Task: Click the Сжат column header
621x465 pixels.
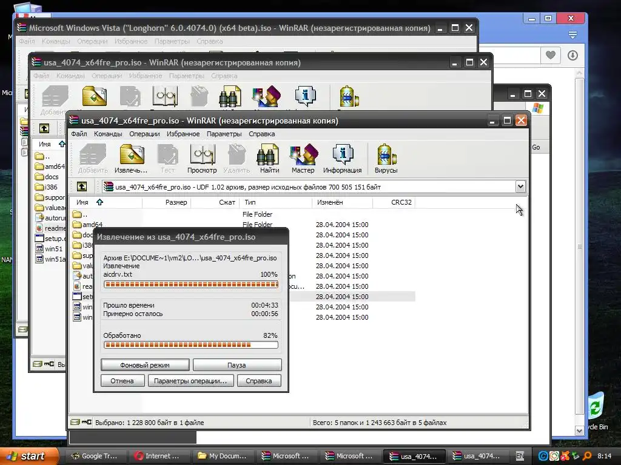Action: pos(215,202)
